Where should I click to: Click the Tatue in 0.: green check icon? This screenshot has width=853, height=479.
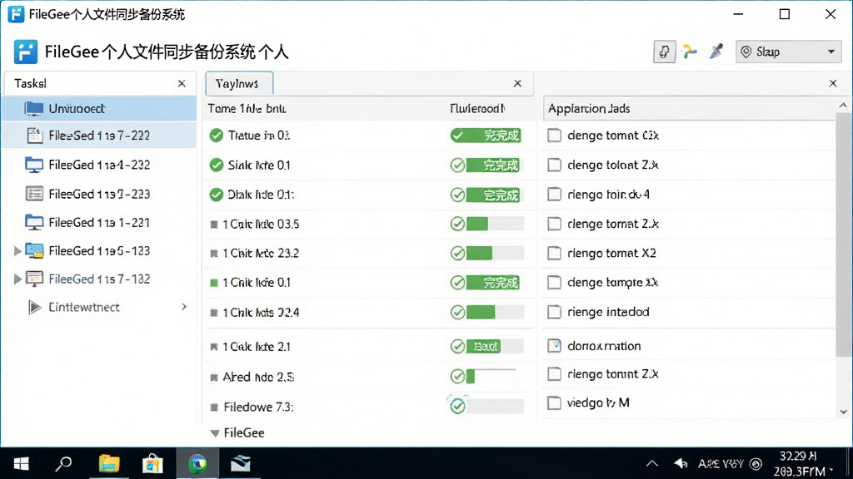pos(216,136)
